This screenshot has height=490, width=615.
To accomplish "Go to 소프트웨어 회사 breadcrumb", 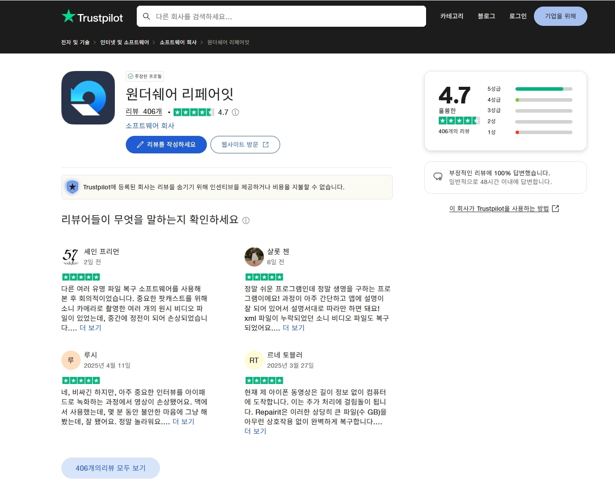I will (178, 43).
